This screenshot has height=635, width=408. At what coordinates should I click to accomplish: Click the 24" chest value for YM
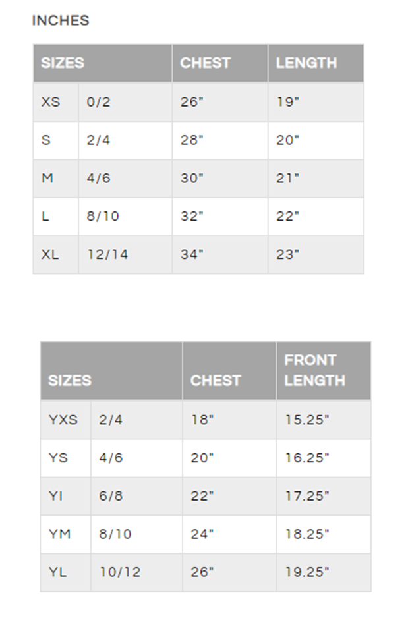(202, 534)
